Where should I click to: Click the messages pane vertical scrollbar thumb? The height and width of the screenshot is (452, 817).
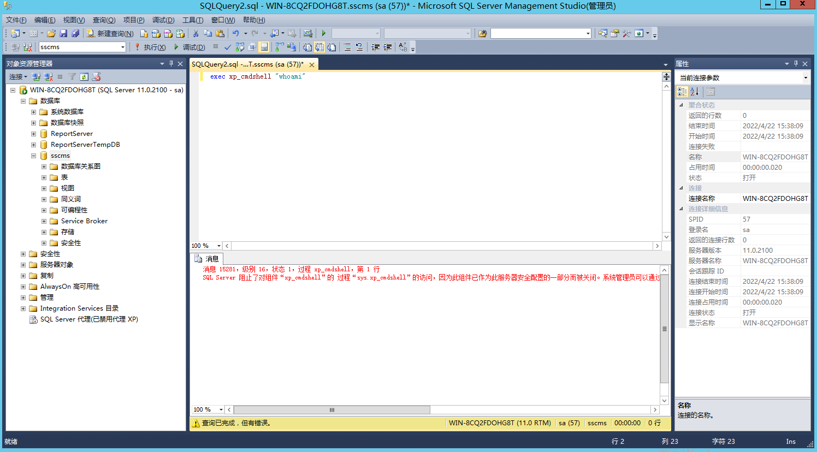pyautogui.click(x=664, y=329)
